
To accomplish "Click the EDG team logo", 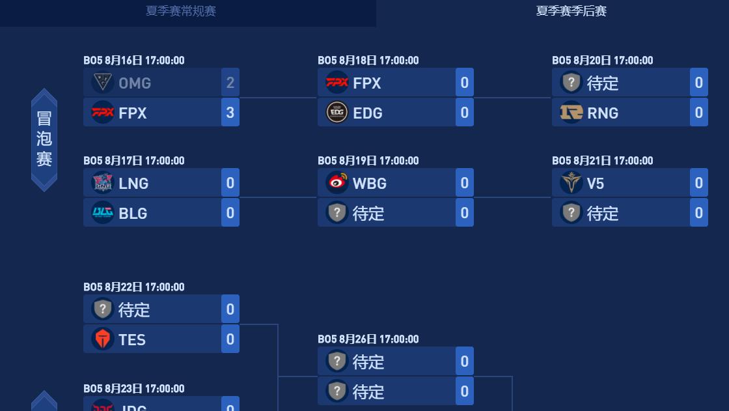I will pos(337,112).
